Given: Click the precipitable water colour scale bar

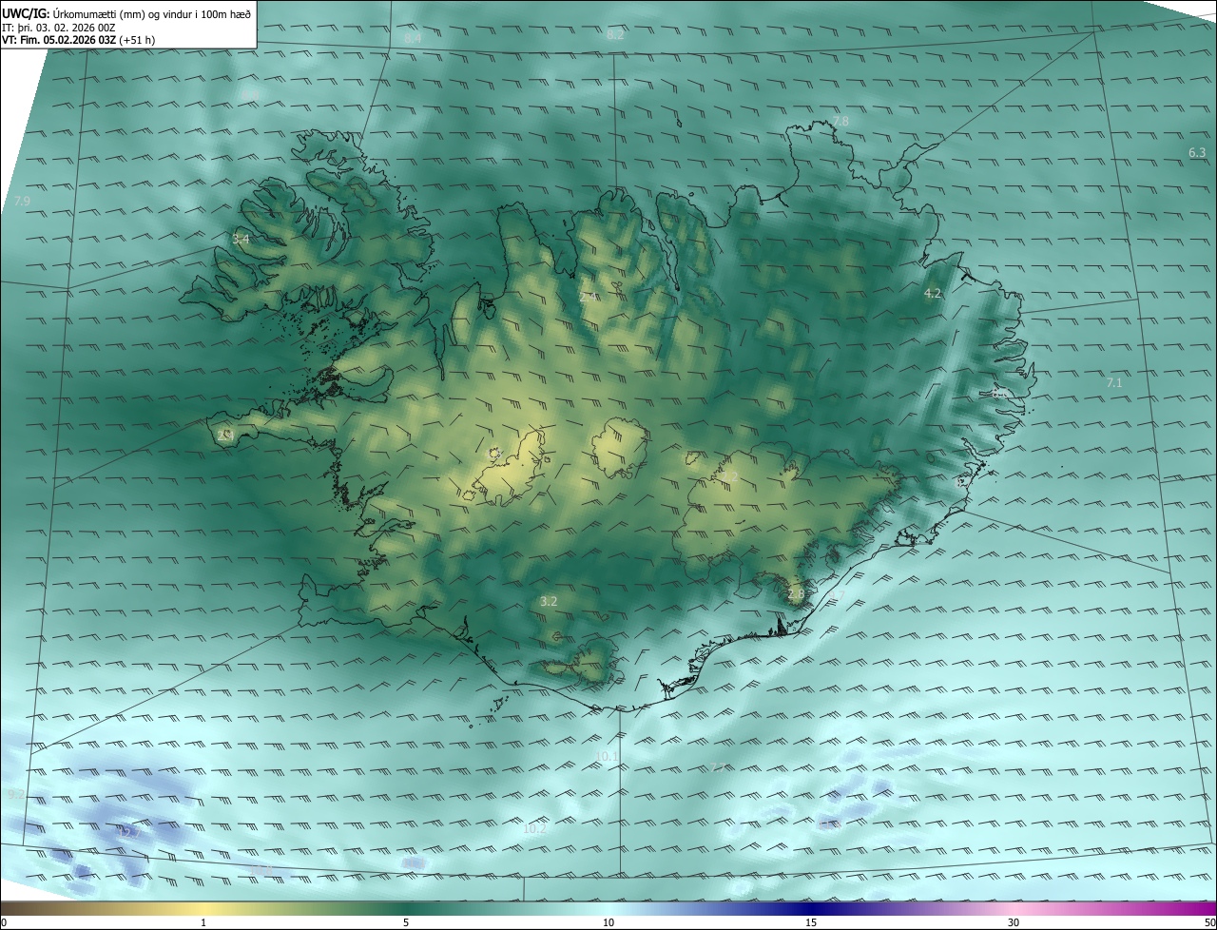Looking at the screenshot, I should 608,909.
